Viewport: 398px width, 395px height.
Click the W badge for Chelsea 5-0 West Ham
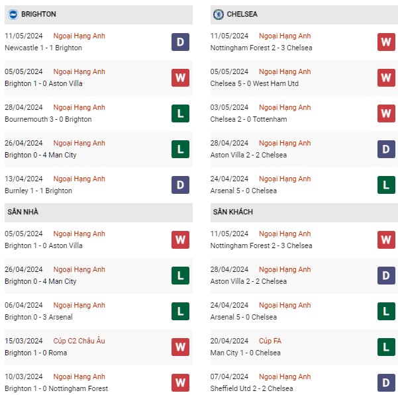386,77
